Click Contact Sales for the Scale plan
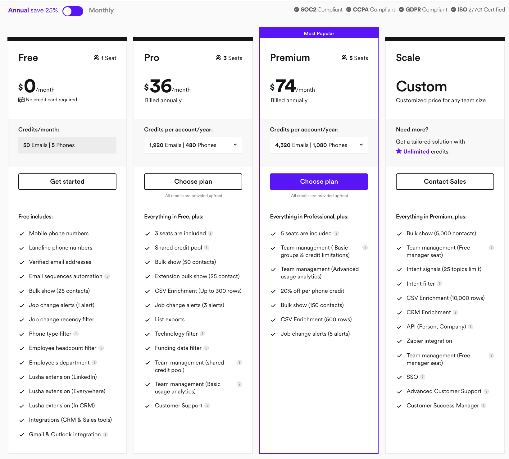Image resolution: width=509 pixels, height=459 pixels. (x=444, y=181)
